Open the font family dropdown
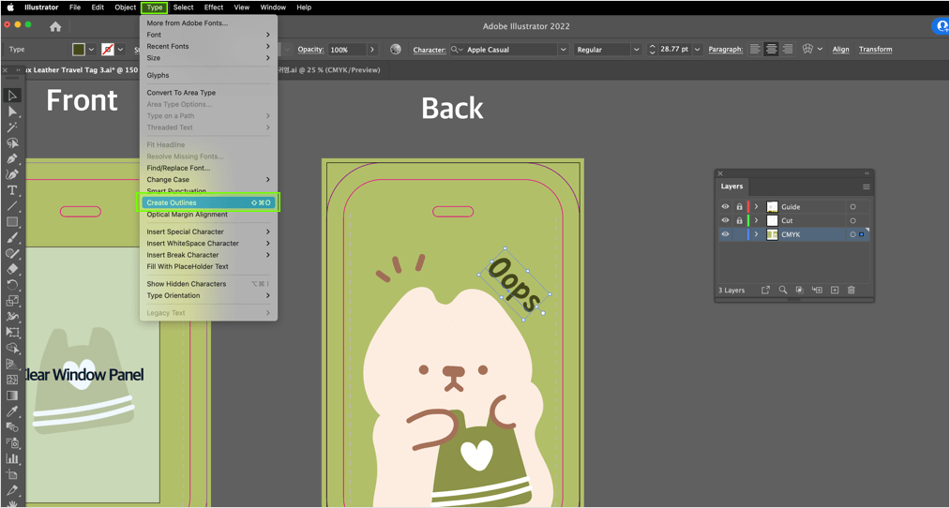 pyautogui.click(x=564, y=50)
